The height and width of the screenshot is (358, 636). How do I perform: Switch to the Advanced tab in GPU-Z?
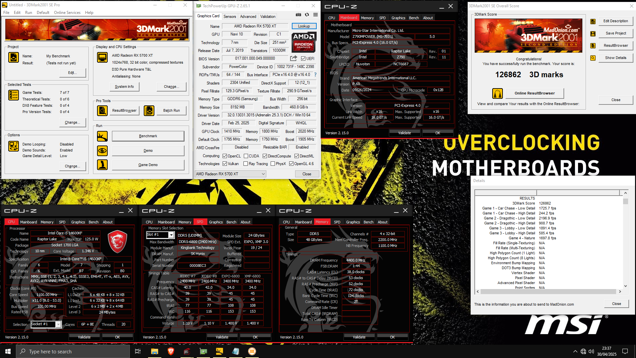coord(248,16)
